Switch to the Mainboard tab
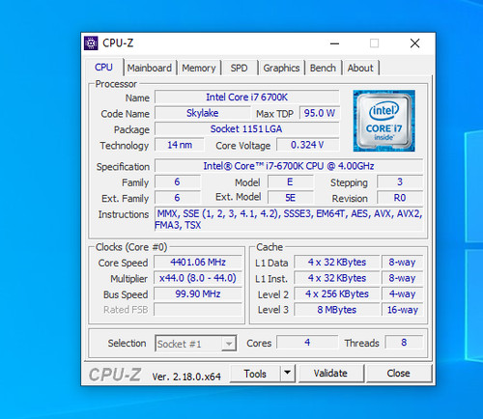The image size is (483, 419). pos(150,68)
